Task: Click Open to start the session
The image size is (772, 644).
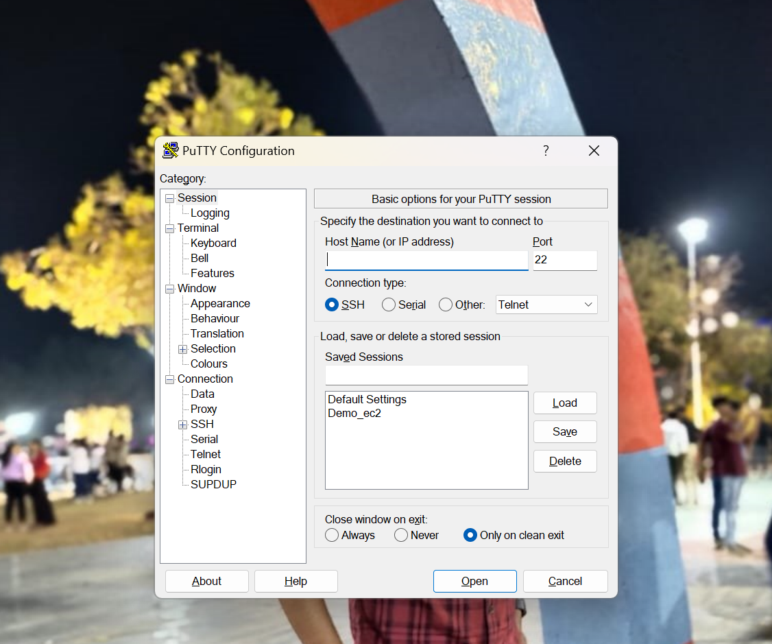Action: tap(474, 582)
